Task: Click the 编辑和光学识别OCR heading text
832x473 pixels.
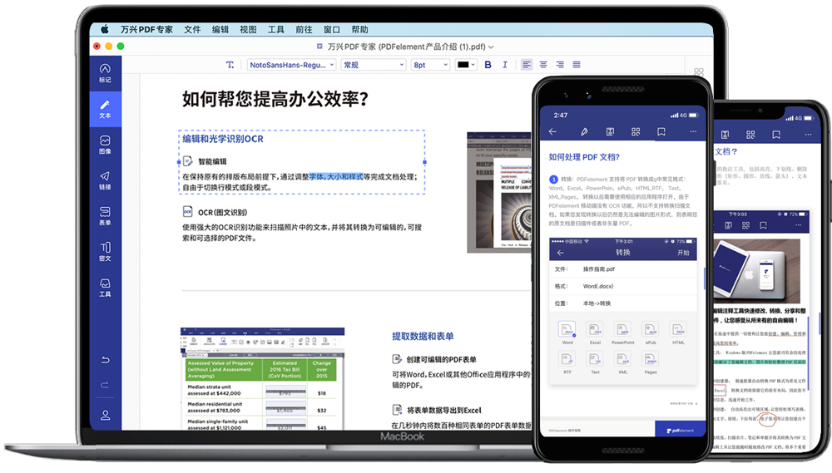Action: pyautogui.click(x=223, y=139)
